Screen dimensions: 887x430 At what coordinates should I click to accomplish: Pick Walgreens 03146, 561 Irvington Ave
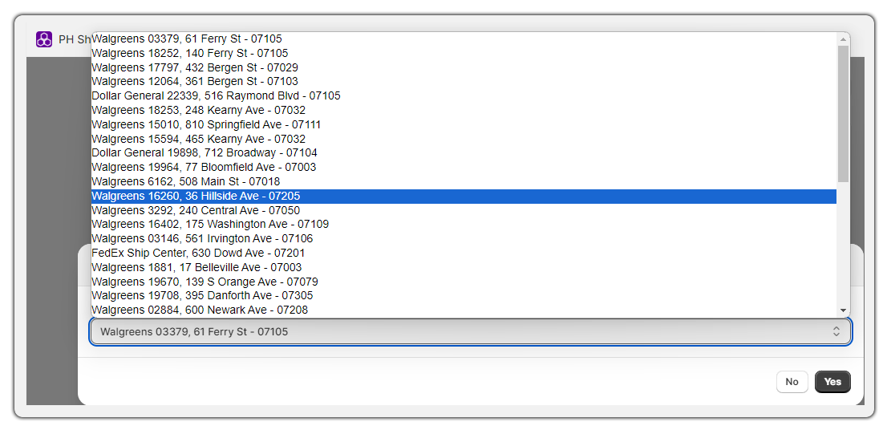click(464, 239)
